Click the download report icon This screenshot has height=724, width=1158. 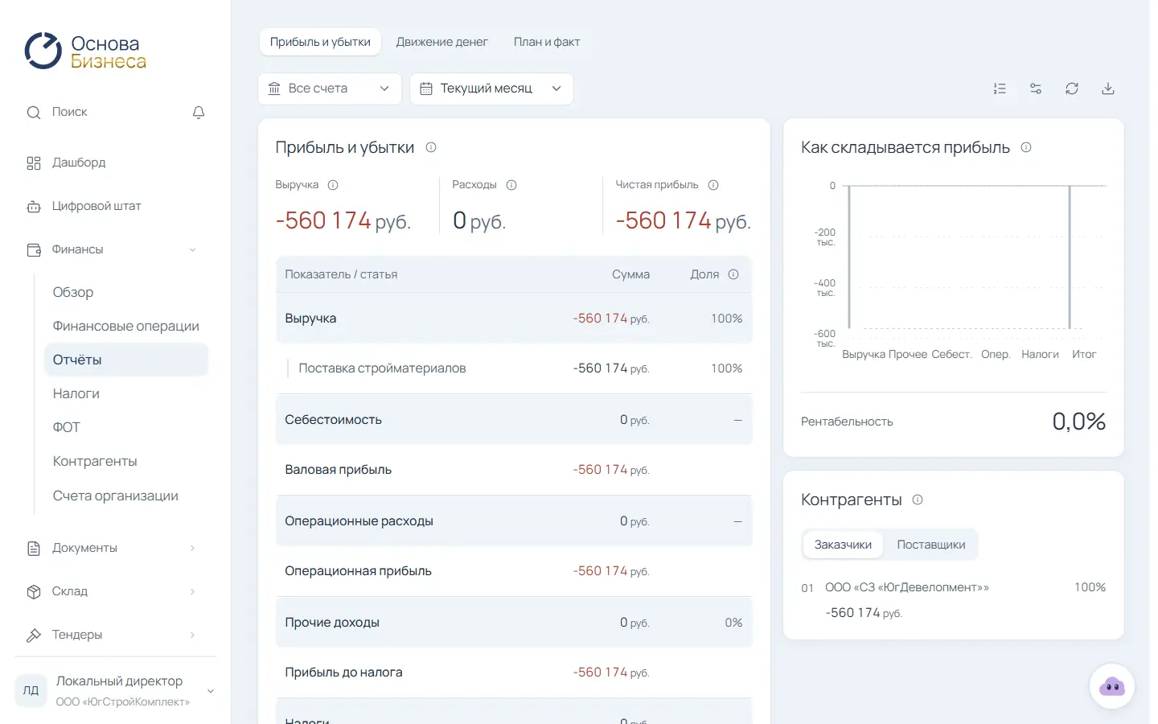point(1108,88)
